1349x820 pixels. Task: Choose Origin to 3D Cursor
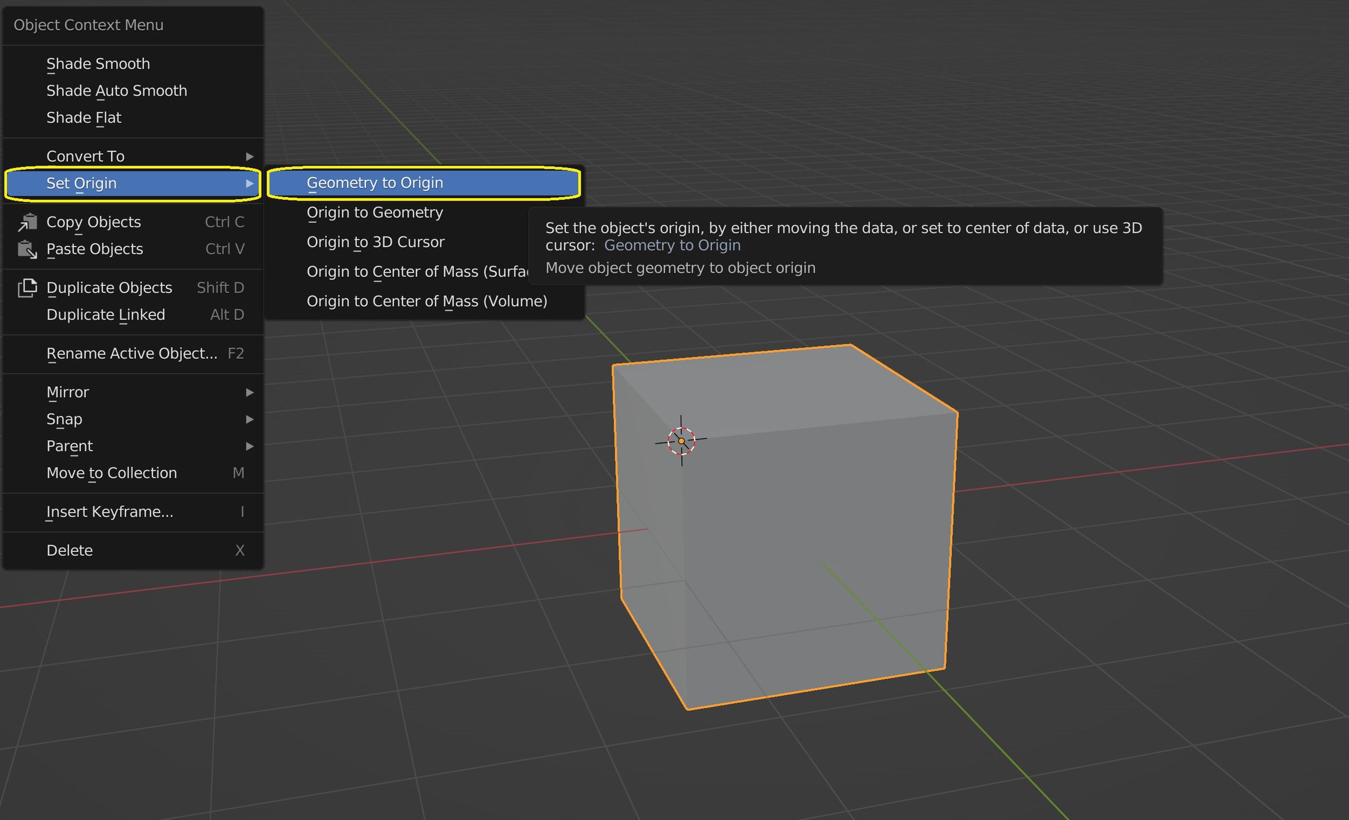[x=376, y=241]
